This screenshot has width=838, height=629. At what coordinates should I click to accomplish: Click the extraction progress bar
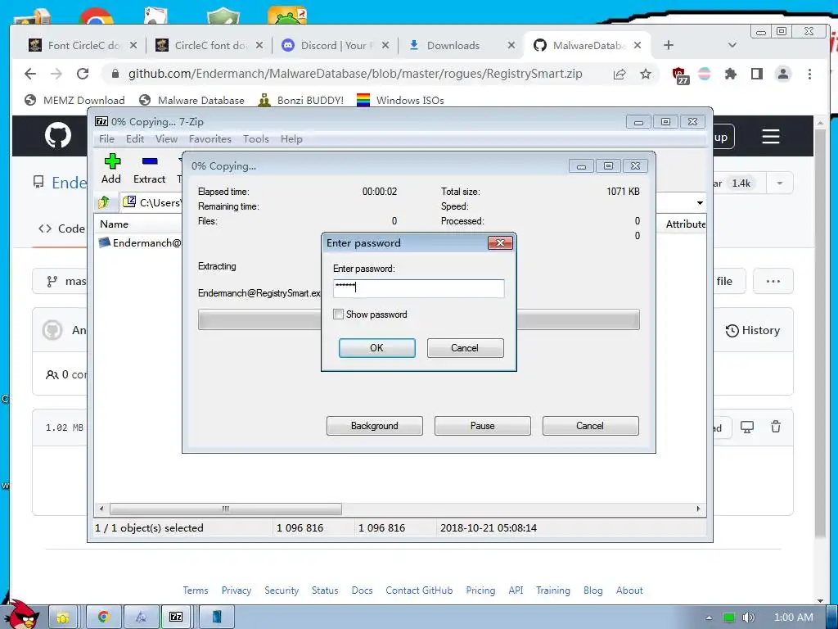(418, 319)
